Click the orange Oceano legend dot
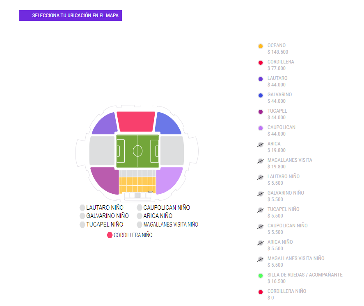This screenshot has width=364, height=306. 261,46
